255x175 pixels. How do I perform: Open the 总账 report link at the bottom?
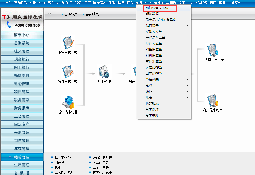click(58, 167)
